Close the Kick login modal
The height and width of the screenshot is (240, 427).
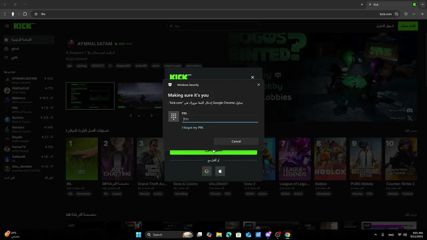pos(253,77)
